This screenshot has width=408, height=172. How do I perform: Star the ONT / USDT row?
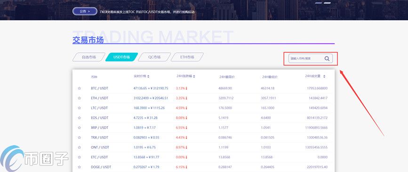click(80, 147)
